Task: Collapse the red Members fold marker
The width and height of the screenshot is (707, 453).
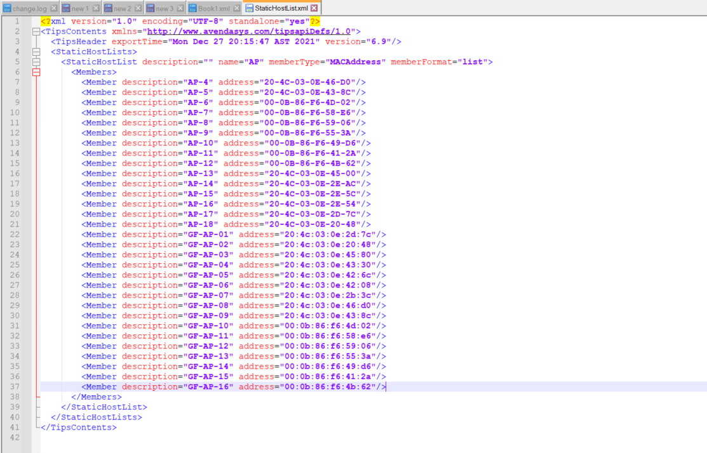Action: click(x=36, y=72)
